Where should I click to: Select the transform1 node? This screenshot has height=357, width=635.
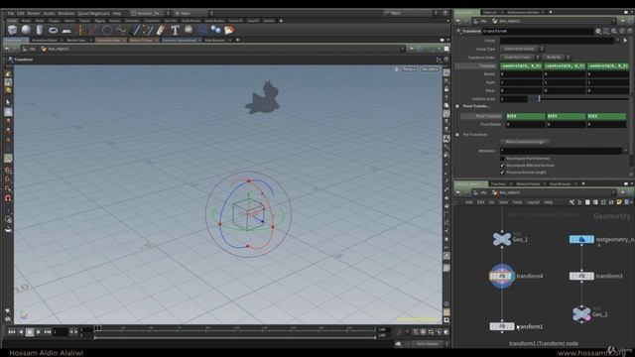pyautogui.click(x=502, y=326)
